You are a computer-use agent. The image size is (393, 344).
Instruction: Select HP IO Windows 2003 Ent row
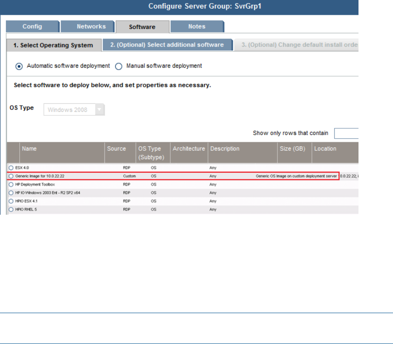coord(11,193)
